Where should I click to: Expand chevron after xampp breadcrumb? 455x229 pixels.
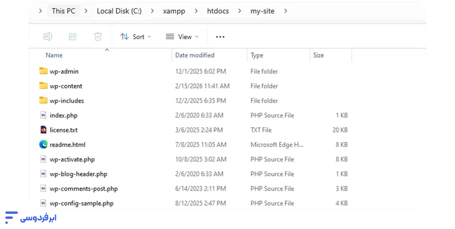(x=196, y=11)
